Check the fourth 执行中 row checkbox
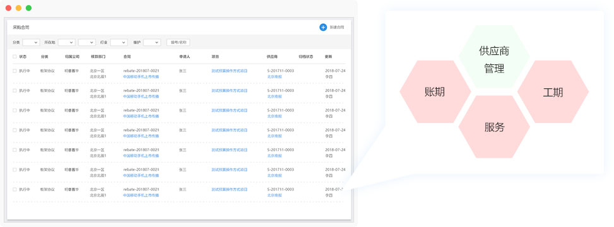614x227 pixels. click(15, 130)
